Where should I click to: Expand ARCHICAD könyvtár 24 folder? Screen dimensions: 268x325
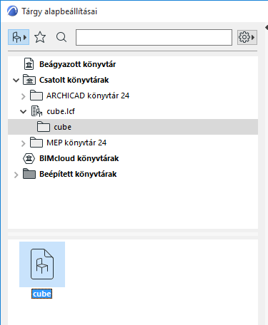point(23,96)
